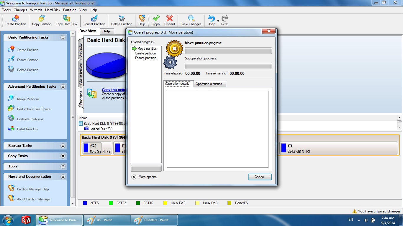Open 06 - Paint taskbar button
The width and height of the screenshot is (403, 226).
(x=107, y=220)
